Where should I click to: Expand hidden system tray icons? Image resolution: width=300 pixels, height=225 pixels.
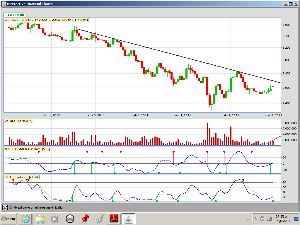coord(256,219)
